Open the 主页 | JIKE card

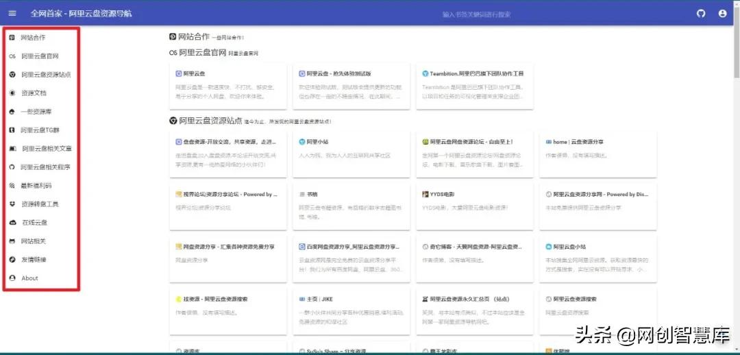click(351, 312)
